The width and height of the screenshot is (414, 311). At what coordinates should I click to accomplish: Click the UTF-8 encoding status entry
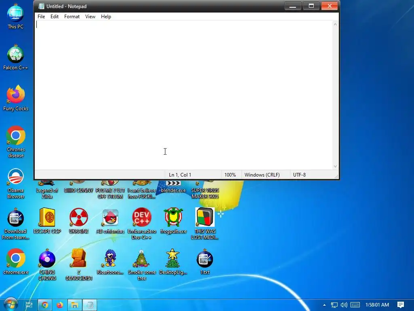click(300, 175)
